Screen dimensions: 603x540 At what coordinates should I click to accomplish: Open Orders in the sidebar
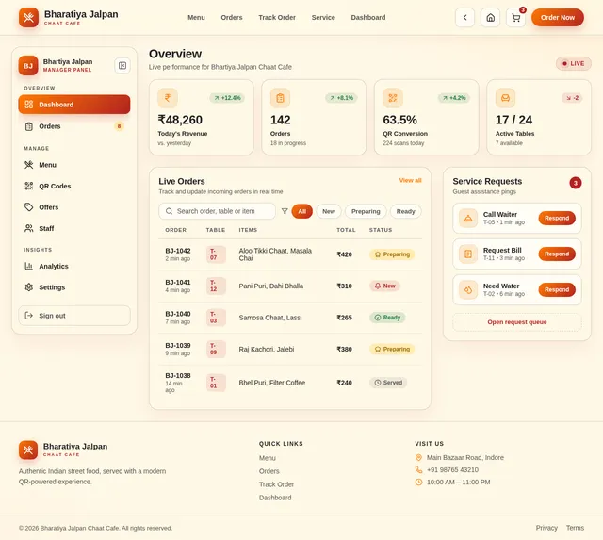pos(74,126)
